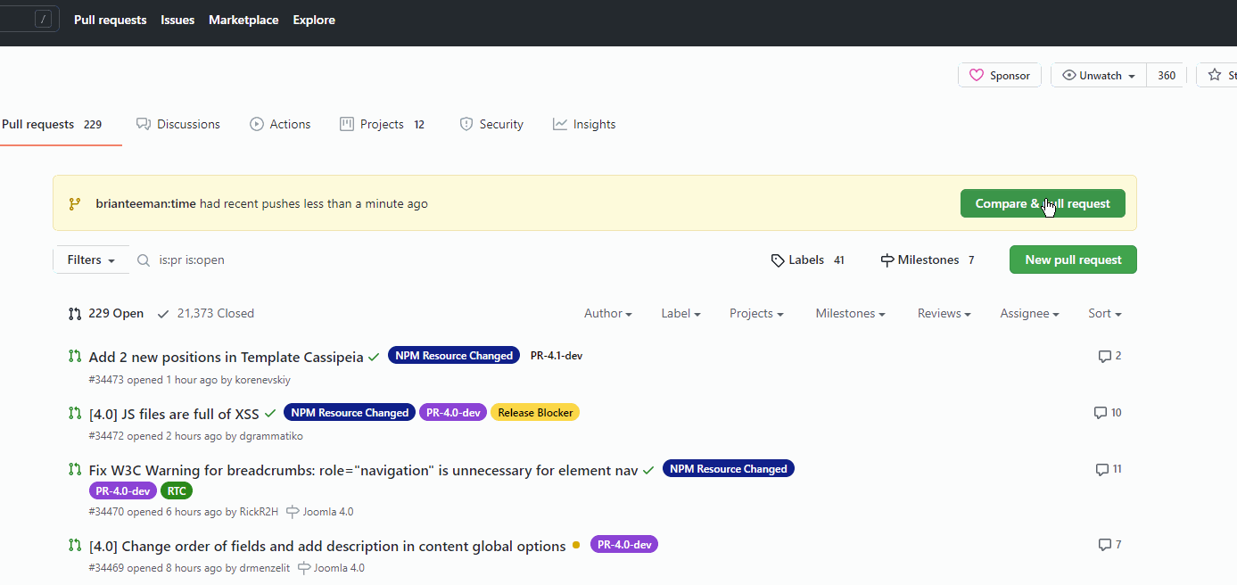Click the Milestones signpost icon
The height and width of the screenshot is (585, 1237).
887,260
